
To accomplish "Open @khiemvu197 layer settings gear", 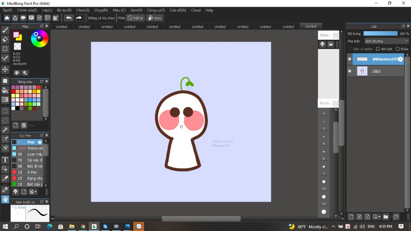I will (x=400, y=59).
